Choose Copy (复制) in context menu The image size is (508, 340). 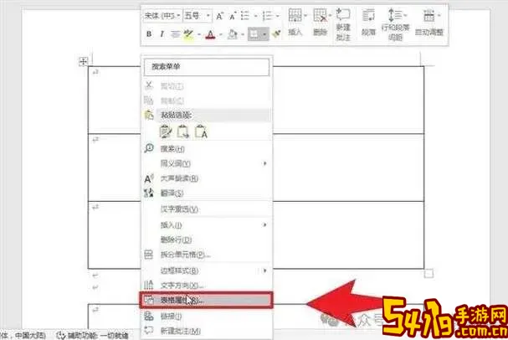(x=207, y=100)
